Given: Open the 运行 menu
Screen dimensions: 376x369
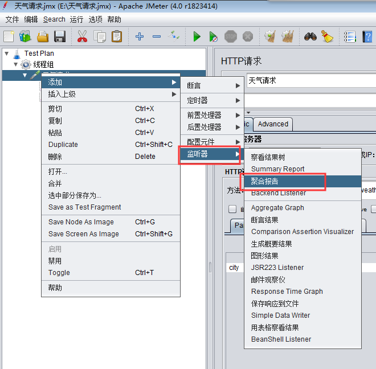Looking at the screenshot, I should click(x=76, y=19).
